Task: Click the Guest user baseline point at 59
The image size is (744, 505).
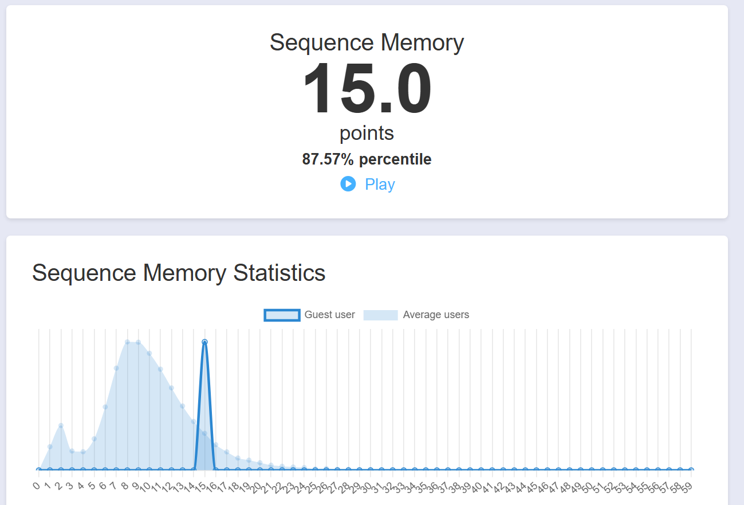Action: 691,469
